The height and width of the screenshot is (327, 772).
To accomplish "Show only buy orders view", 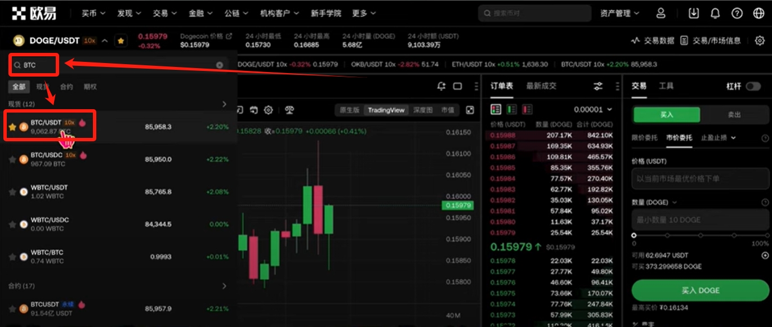I will 512,109.
